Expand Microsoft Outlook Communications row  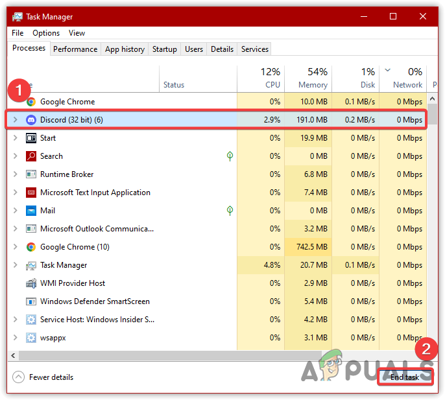(x=16, y=229)
